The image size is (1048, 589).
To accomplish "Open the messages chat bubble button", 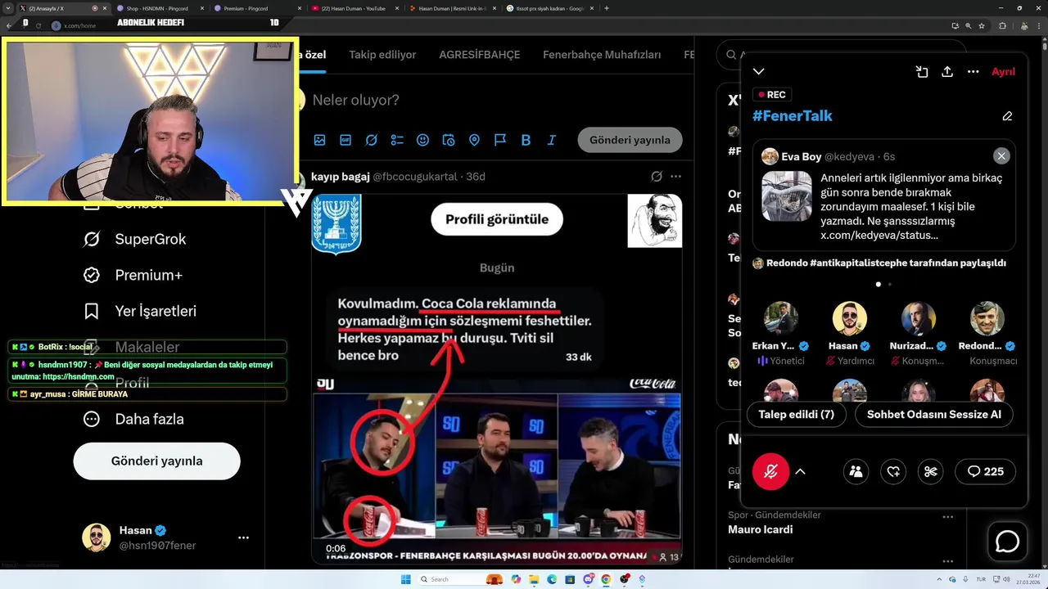I will (1007, 542).
